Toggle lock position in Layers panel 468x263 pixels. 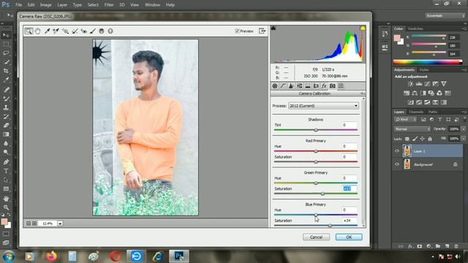coord(423,139)
